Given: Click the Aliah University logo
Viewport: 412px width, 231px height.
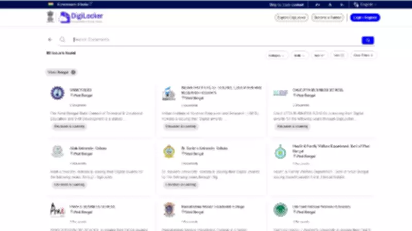Looking at the screenshot, I should [57, 151].
